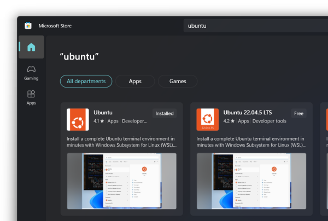Select the All departments filter
328x221 pixels.
[x=86, y=82]
